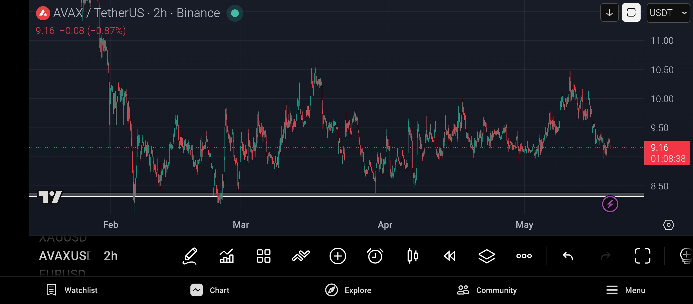This screenshot has width=693, height=304.
Task: Tap the 10.50 price axis label
Action: tap(662, 70)
